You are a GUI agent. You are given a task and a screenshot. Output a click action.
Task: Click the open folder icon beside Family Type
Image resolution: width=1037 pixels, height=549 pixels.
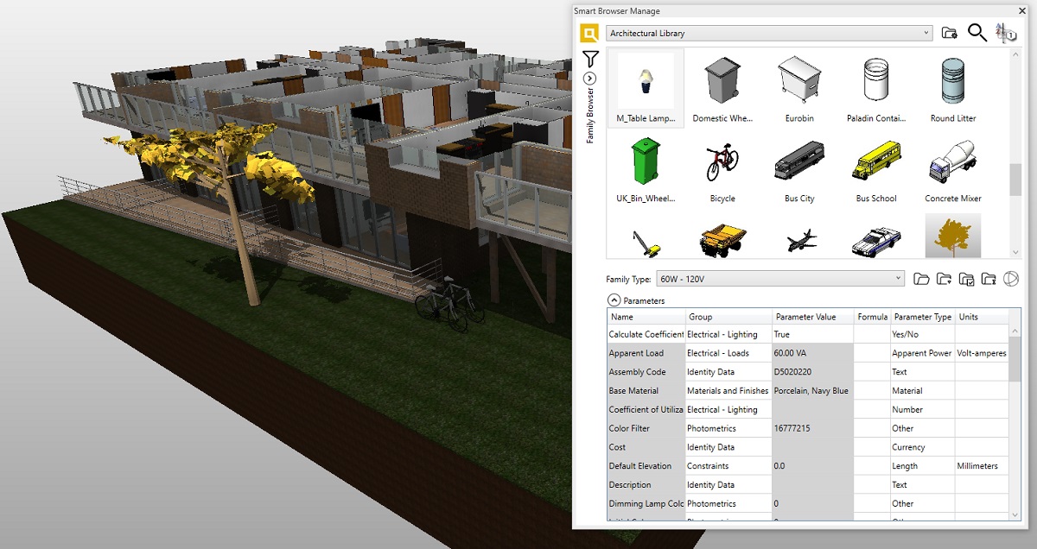point(921,279)
